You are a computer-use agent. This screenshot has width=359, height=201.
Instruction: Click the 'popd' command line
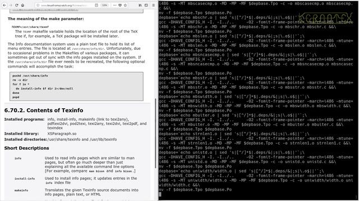(16, 97)
